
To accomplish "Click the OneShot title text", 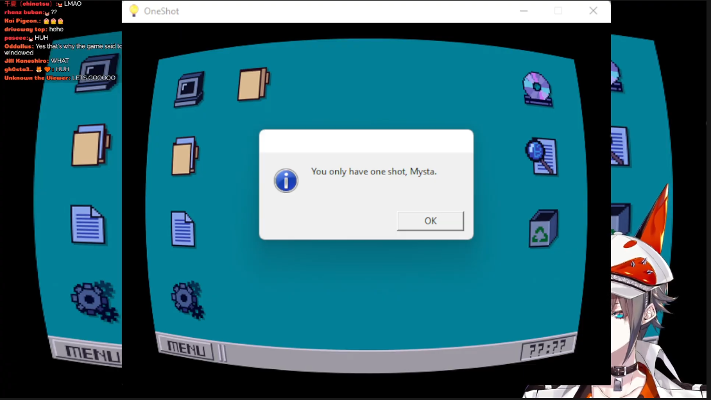I will pos(162,12).
